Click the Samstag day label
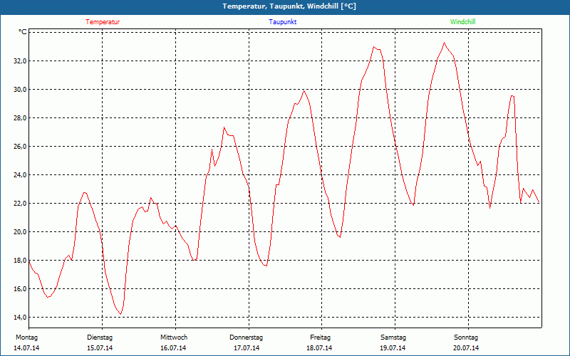Image resolution: width=570 pixels, height=356 pixels. coord(393,337)
